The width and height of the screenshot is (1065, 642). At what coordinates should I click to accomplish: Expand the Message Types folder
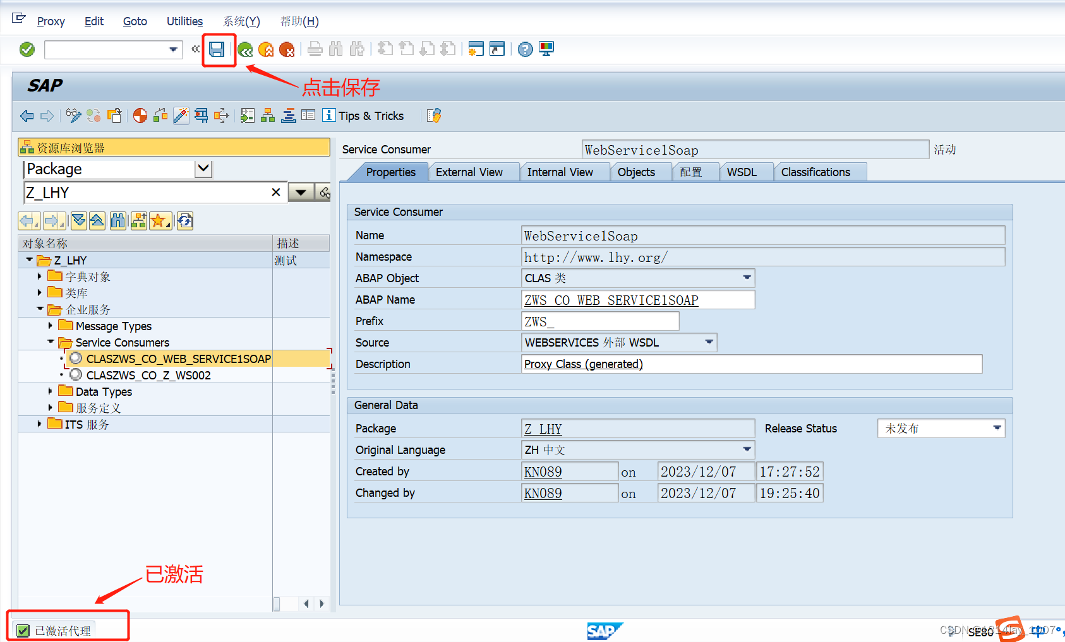(50, 325)
